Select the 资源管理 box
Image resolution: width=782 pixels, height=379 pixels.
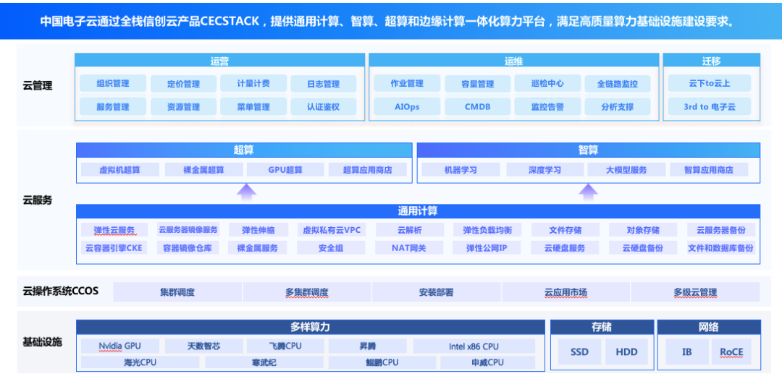click(x=183, y=106)
